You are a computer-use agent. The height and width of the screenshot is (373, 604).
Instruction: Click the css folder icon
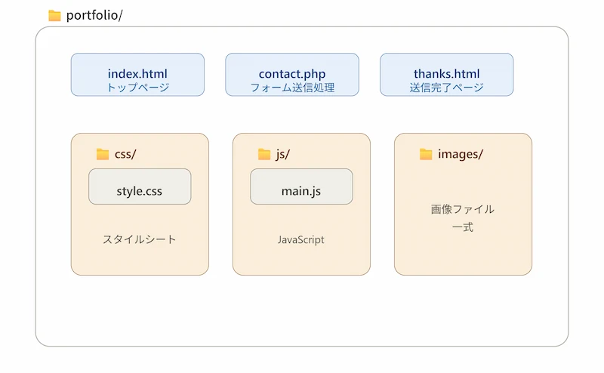click(103, 154)
